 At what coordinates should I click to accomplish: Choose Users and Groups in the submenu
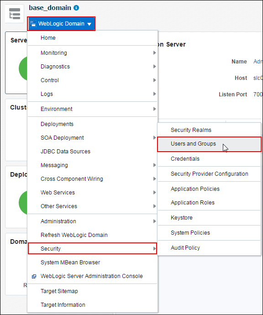(x=209, y=144)
